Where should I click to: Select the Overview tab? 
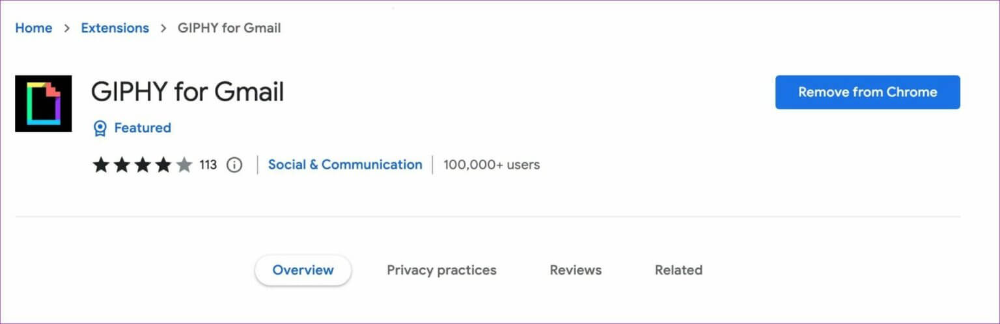tap(303, 270)
